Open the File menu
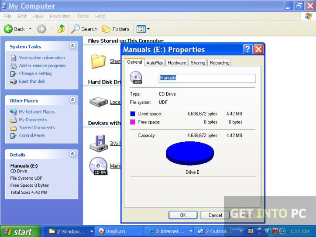The image size is (316, 237). click(7, 16)
